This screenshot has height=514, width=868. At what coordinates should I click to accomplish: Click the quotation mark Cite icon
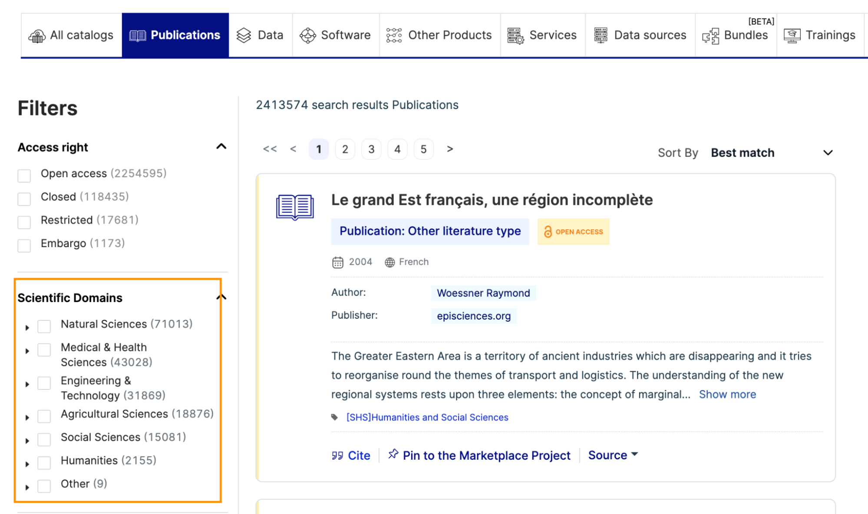pyautogui.click(x=337, y=455)
